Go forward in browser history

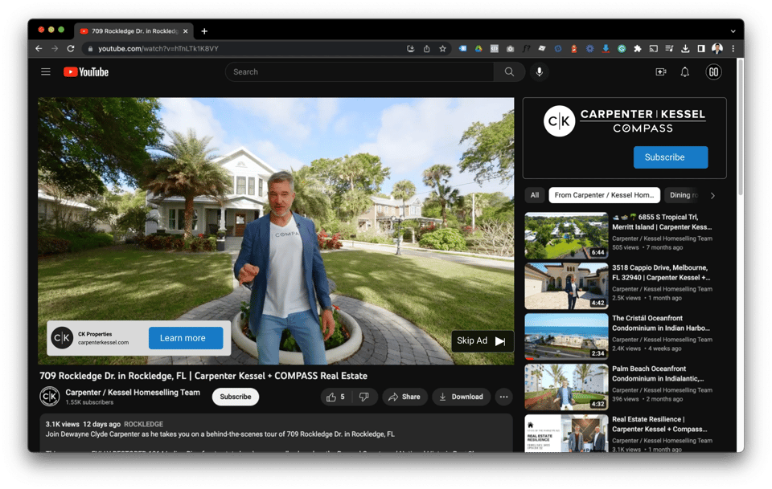[55, 48]
